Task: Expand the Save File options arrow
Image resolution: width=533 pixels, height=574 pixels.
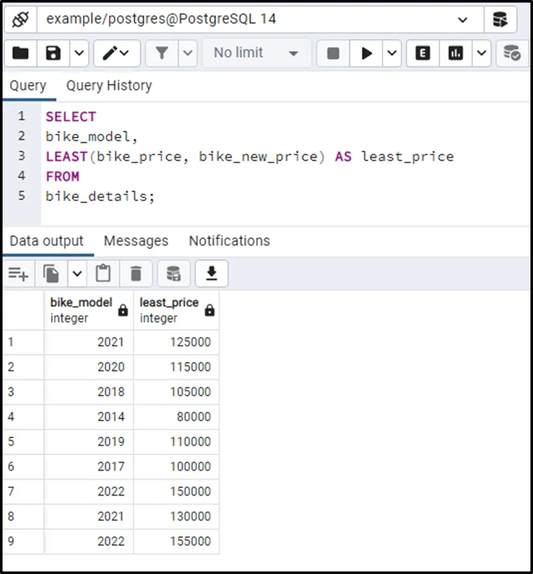Action: [78, 53]
